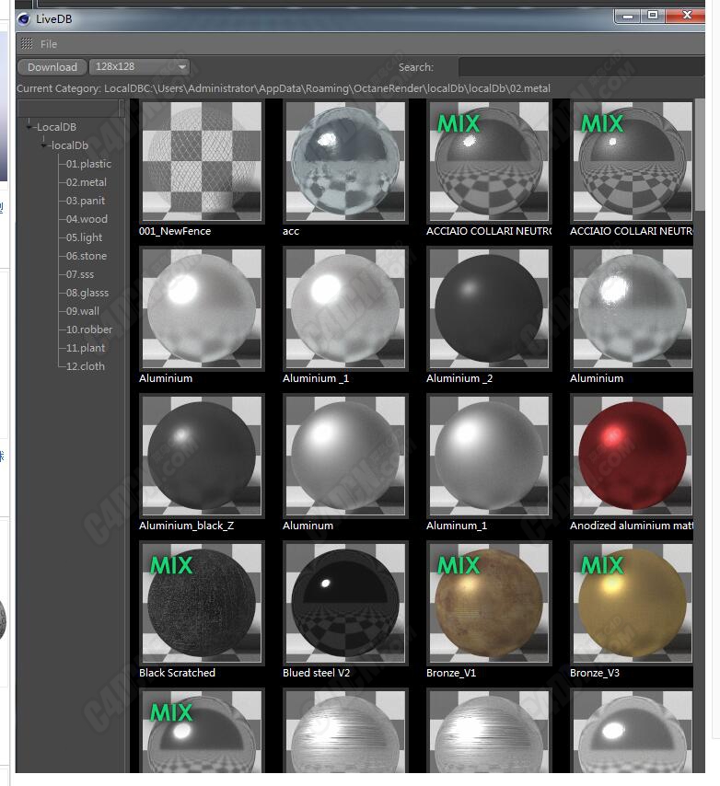Select the Aluminium _1 material thumbnail

point(345,308)
